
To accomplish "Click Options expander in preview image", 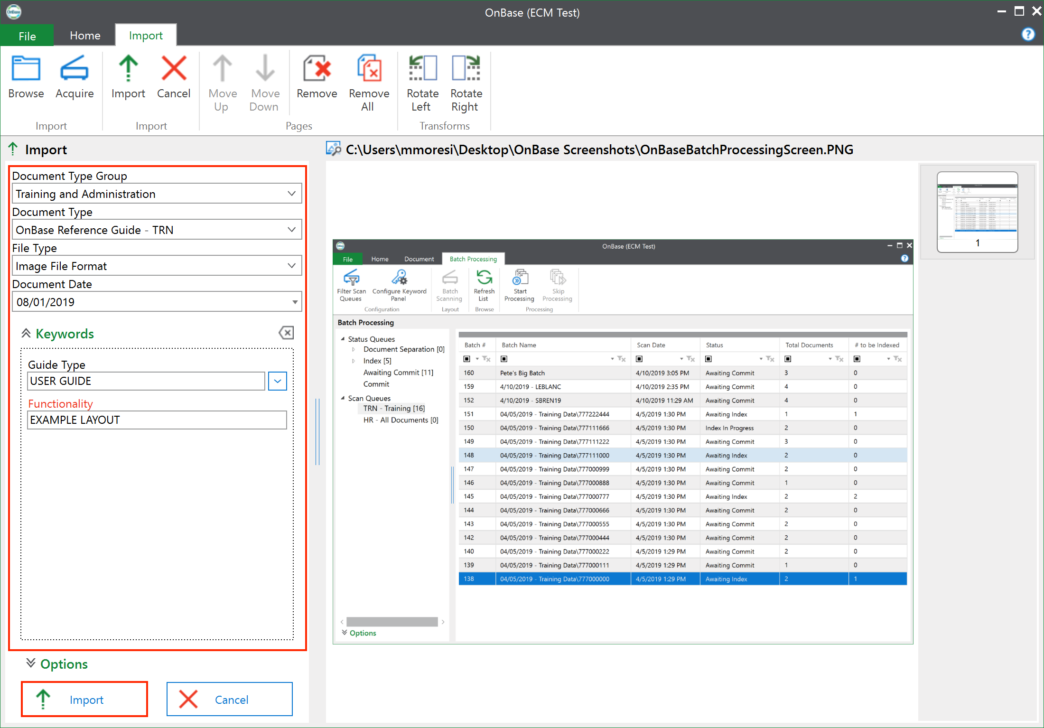I will [359, 633].
